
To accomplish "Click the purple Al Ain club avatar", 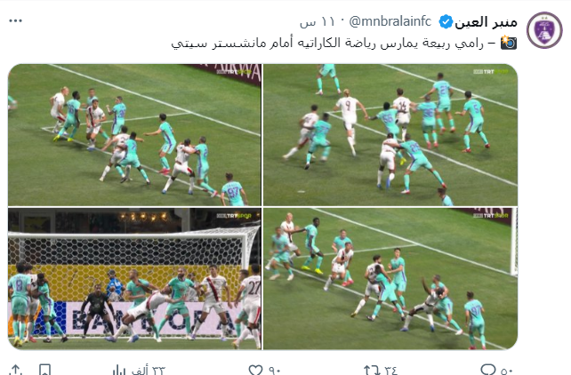I will (544, 30).
